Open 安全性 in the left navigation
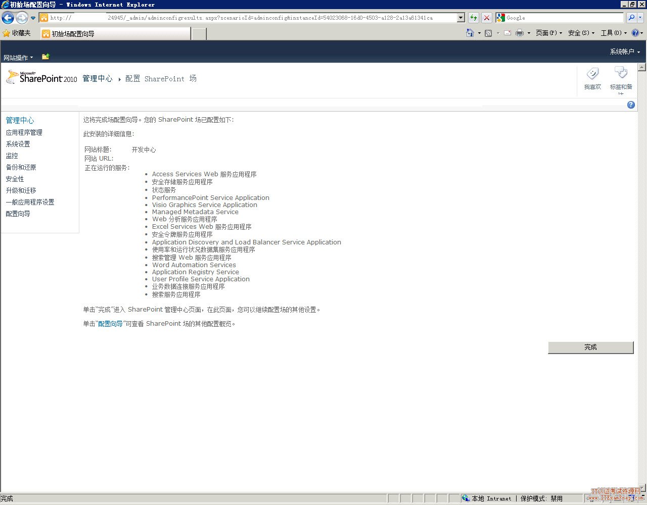This screenshot has width=647, height=505. pos(15,179)
